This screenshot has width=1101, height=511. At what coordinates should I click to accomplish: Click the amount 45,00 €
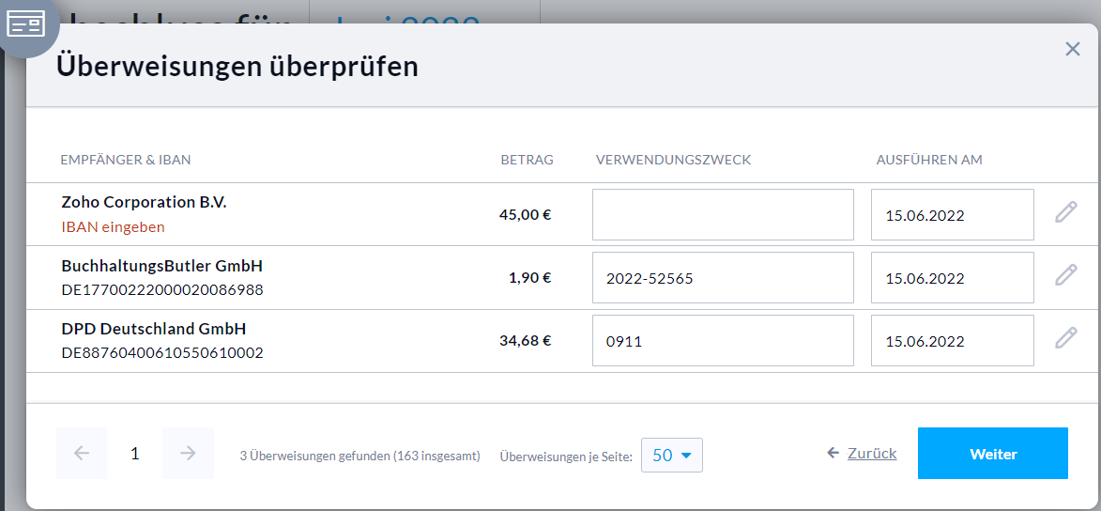pos(526,214)
